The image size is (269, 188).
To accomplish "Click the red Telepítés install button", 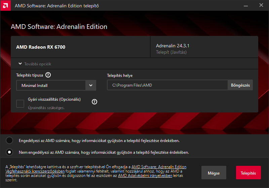I will point(248,173).
